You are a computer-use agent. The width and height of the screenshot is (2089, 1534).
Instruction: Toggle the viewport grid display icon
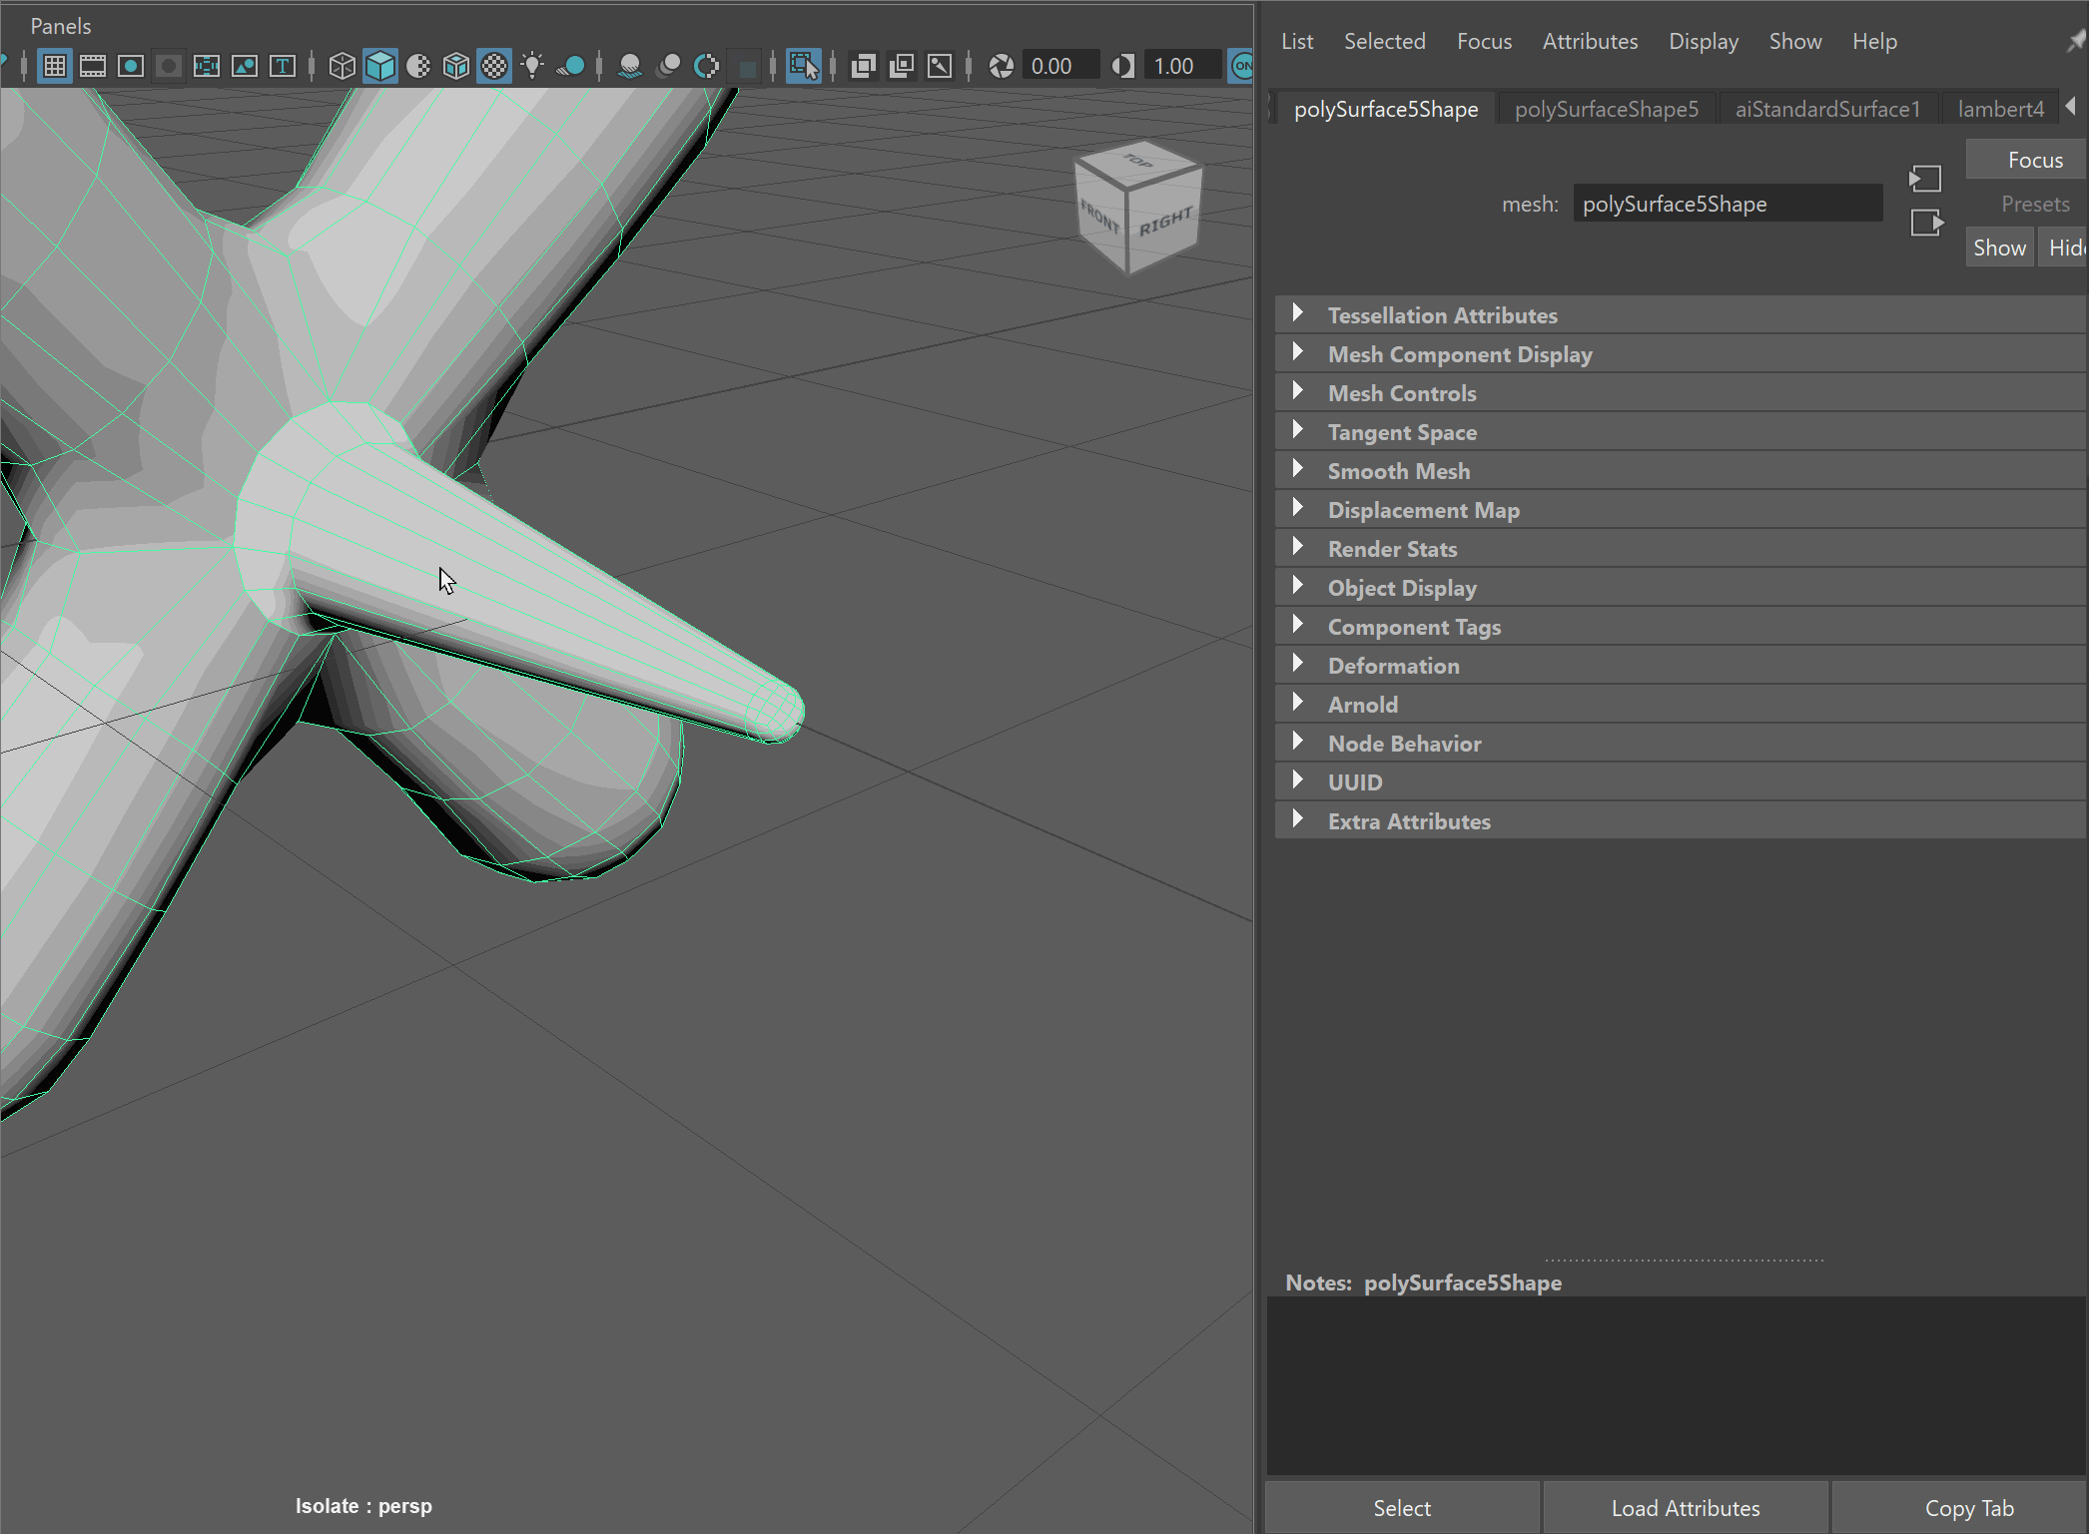tap(55, 66)
